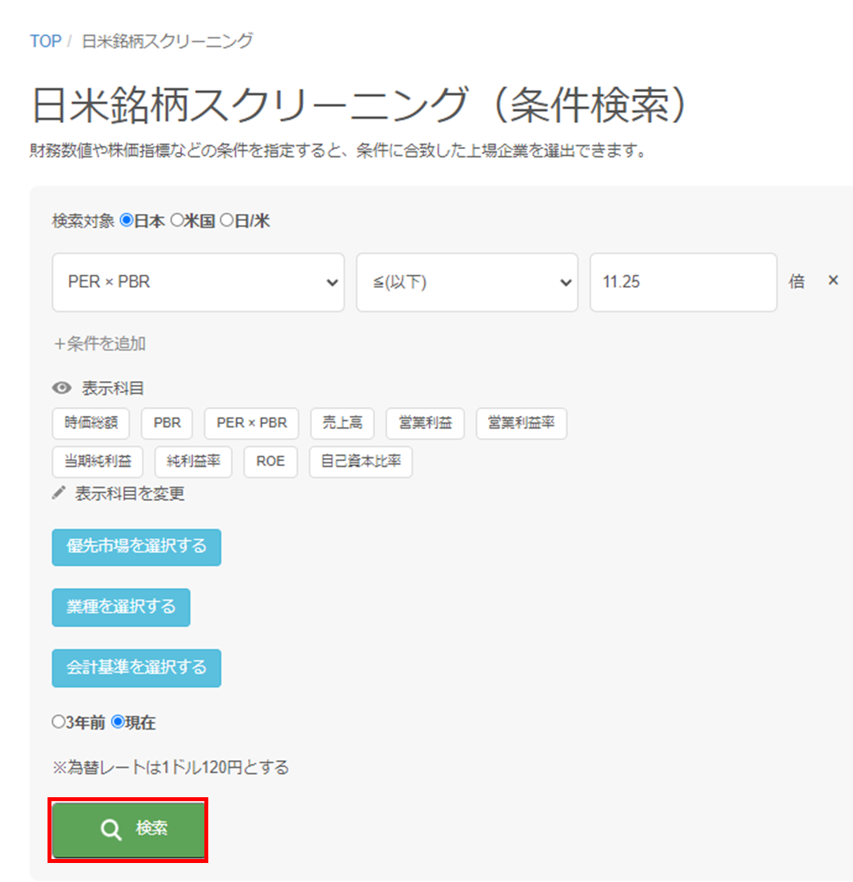
Task: Click the eye icon beside 表示科目
Action: [x=62, y=388]
